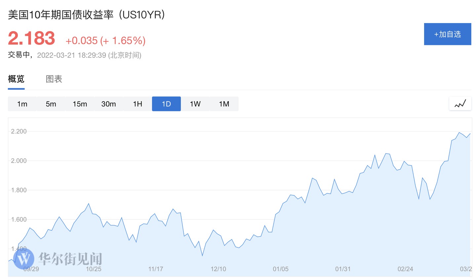Select the active 1D interval button
476x279 pixels.
(166, 104)
